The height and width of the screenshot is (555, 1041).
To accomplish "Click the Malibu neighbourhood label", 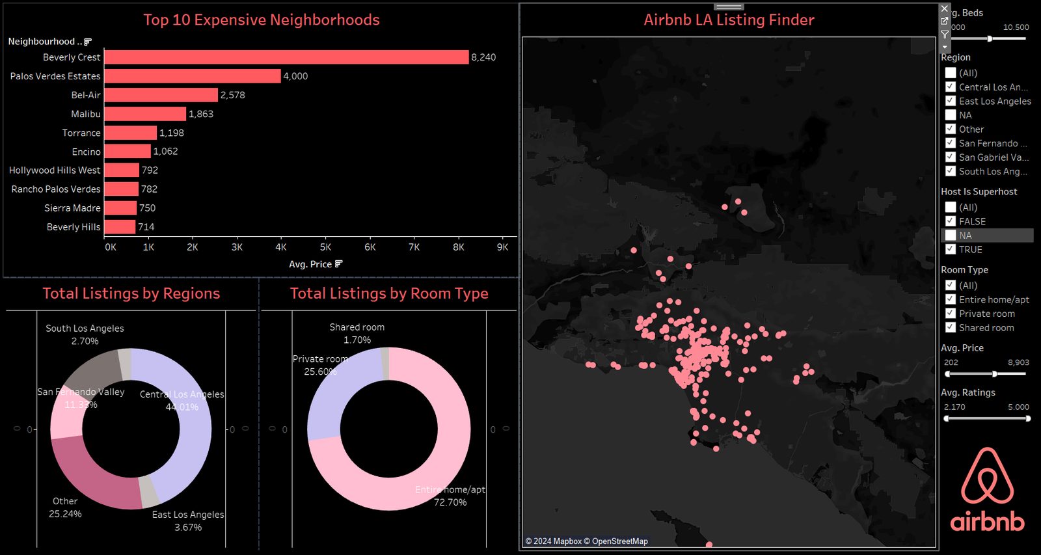I will coord(86,114).
